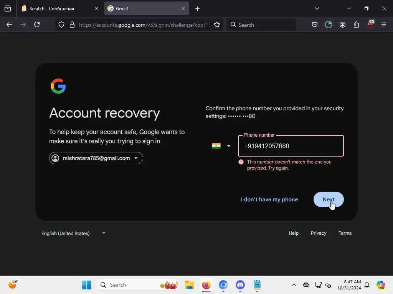Focus the browser Search box
Screen dimensions: 393x294
(x=261, y=25)
